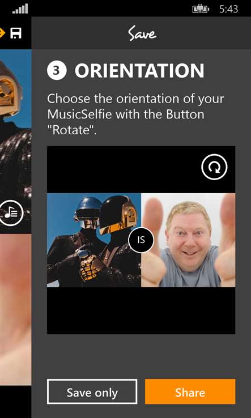Tap the signal strength bars

tap(20, 9)
